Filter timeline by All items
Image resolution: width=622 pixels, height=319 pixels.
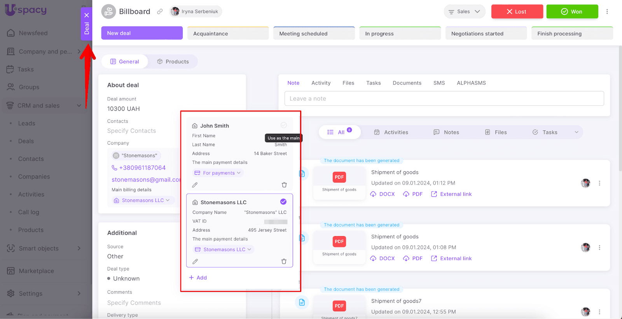tap(339, 132)
